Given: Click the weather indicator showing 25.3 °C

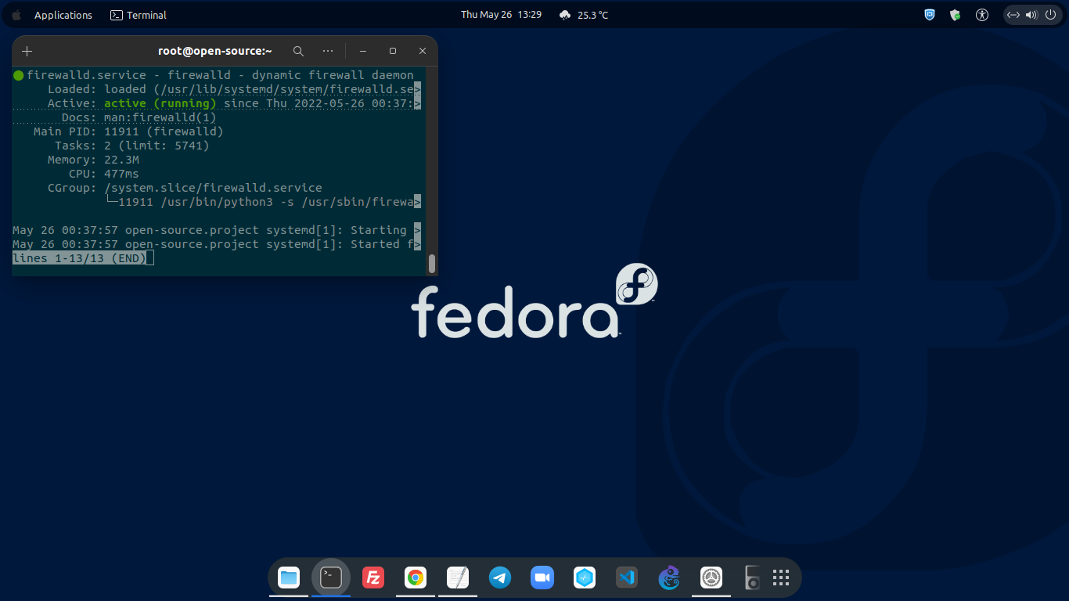Looking at the screenshot, I should pyautogui.click(x=584, y=15).
